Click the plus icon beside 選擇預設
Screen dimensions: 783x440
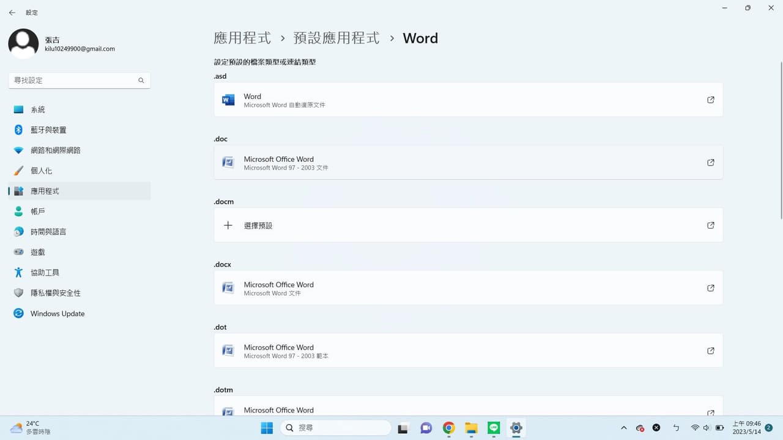point(228,226)
